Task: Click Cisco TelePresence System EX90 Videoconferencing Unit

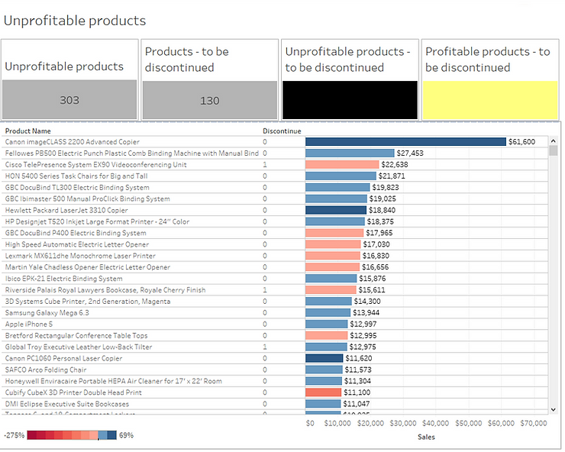Action: click(x=96, y=165)
